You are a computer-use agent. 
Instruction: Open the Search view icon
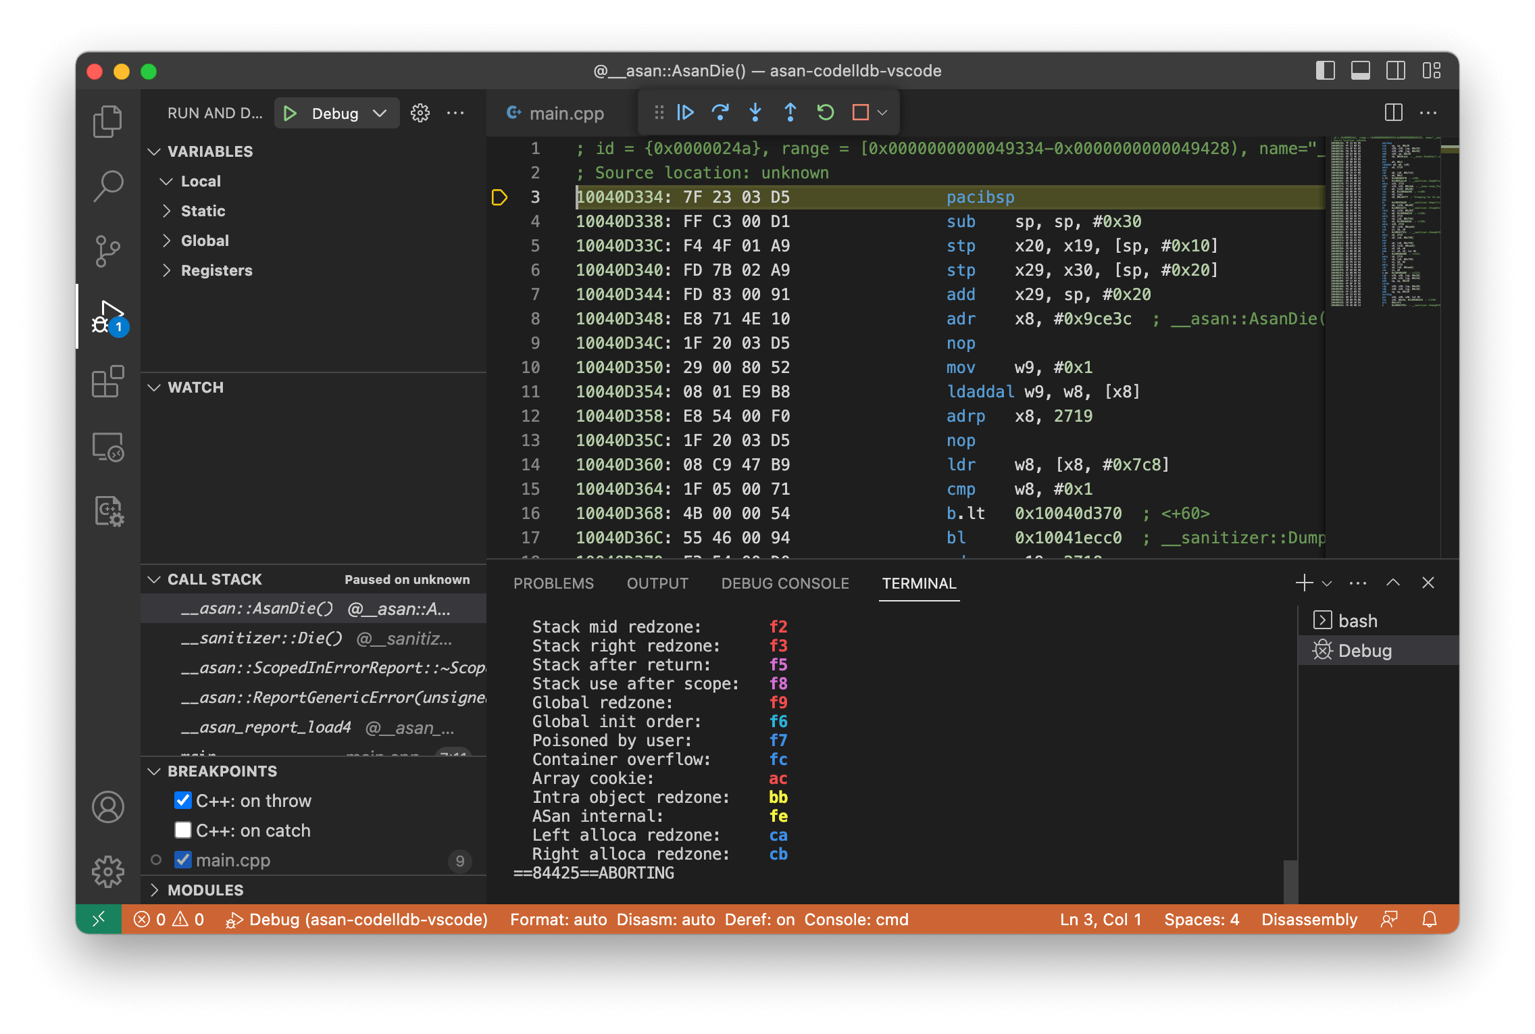pyautogui.click(x=107, y=186)
